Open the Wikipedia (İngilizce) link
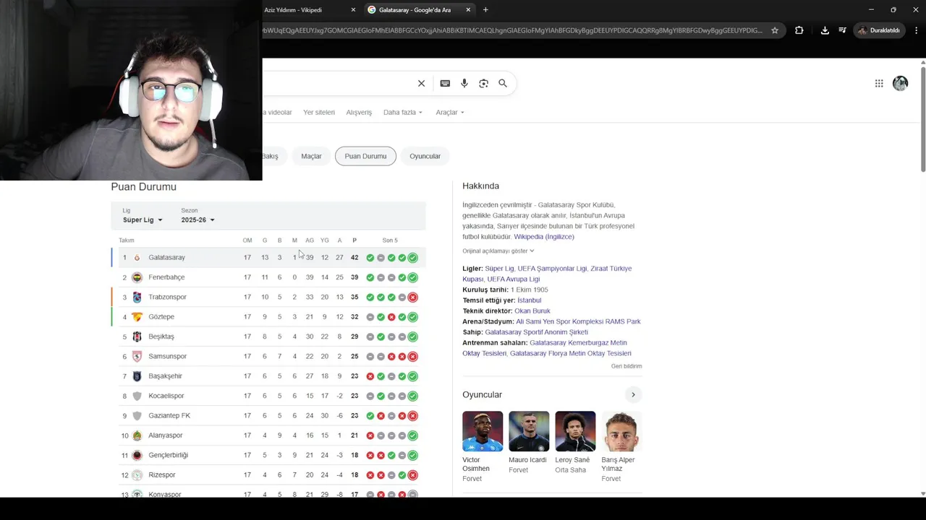This screenshot has height=520, width=926. pos(544,237)
